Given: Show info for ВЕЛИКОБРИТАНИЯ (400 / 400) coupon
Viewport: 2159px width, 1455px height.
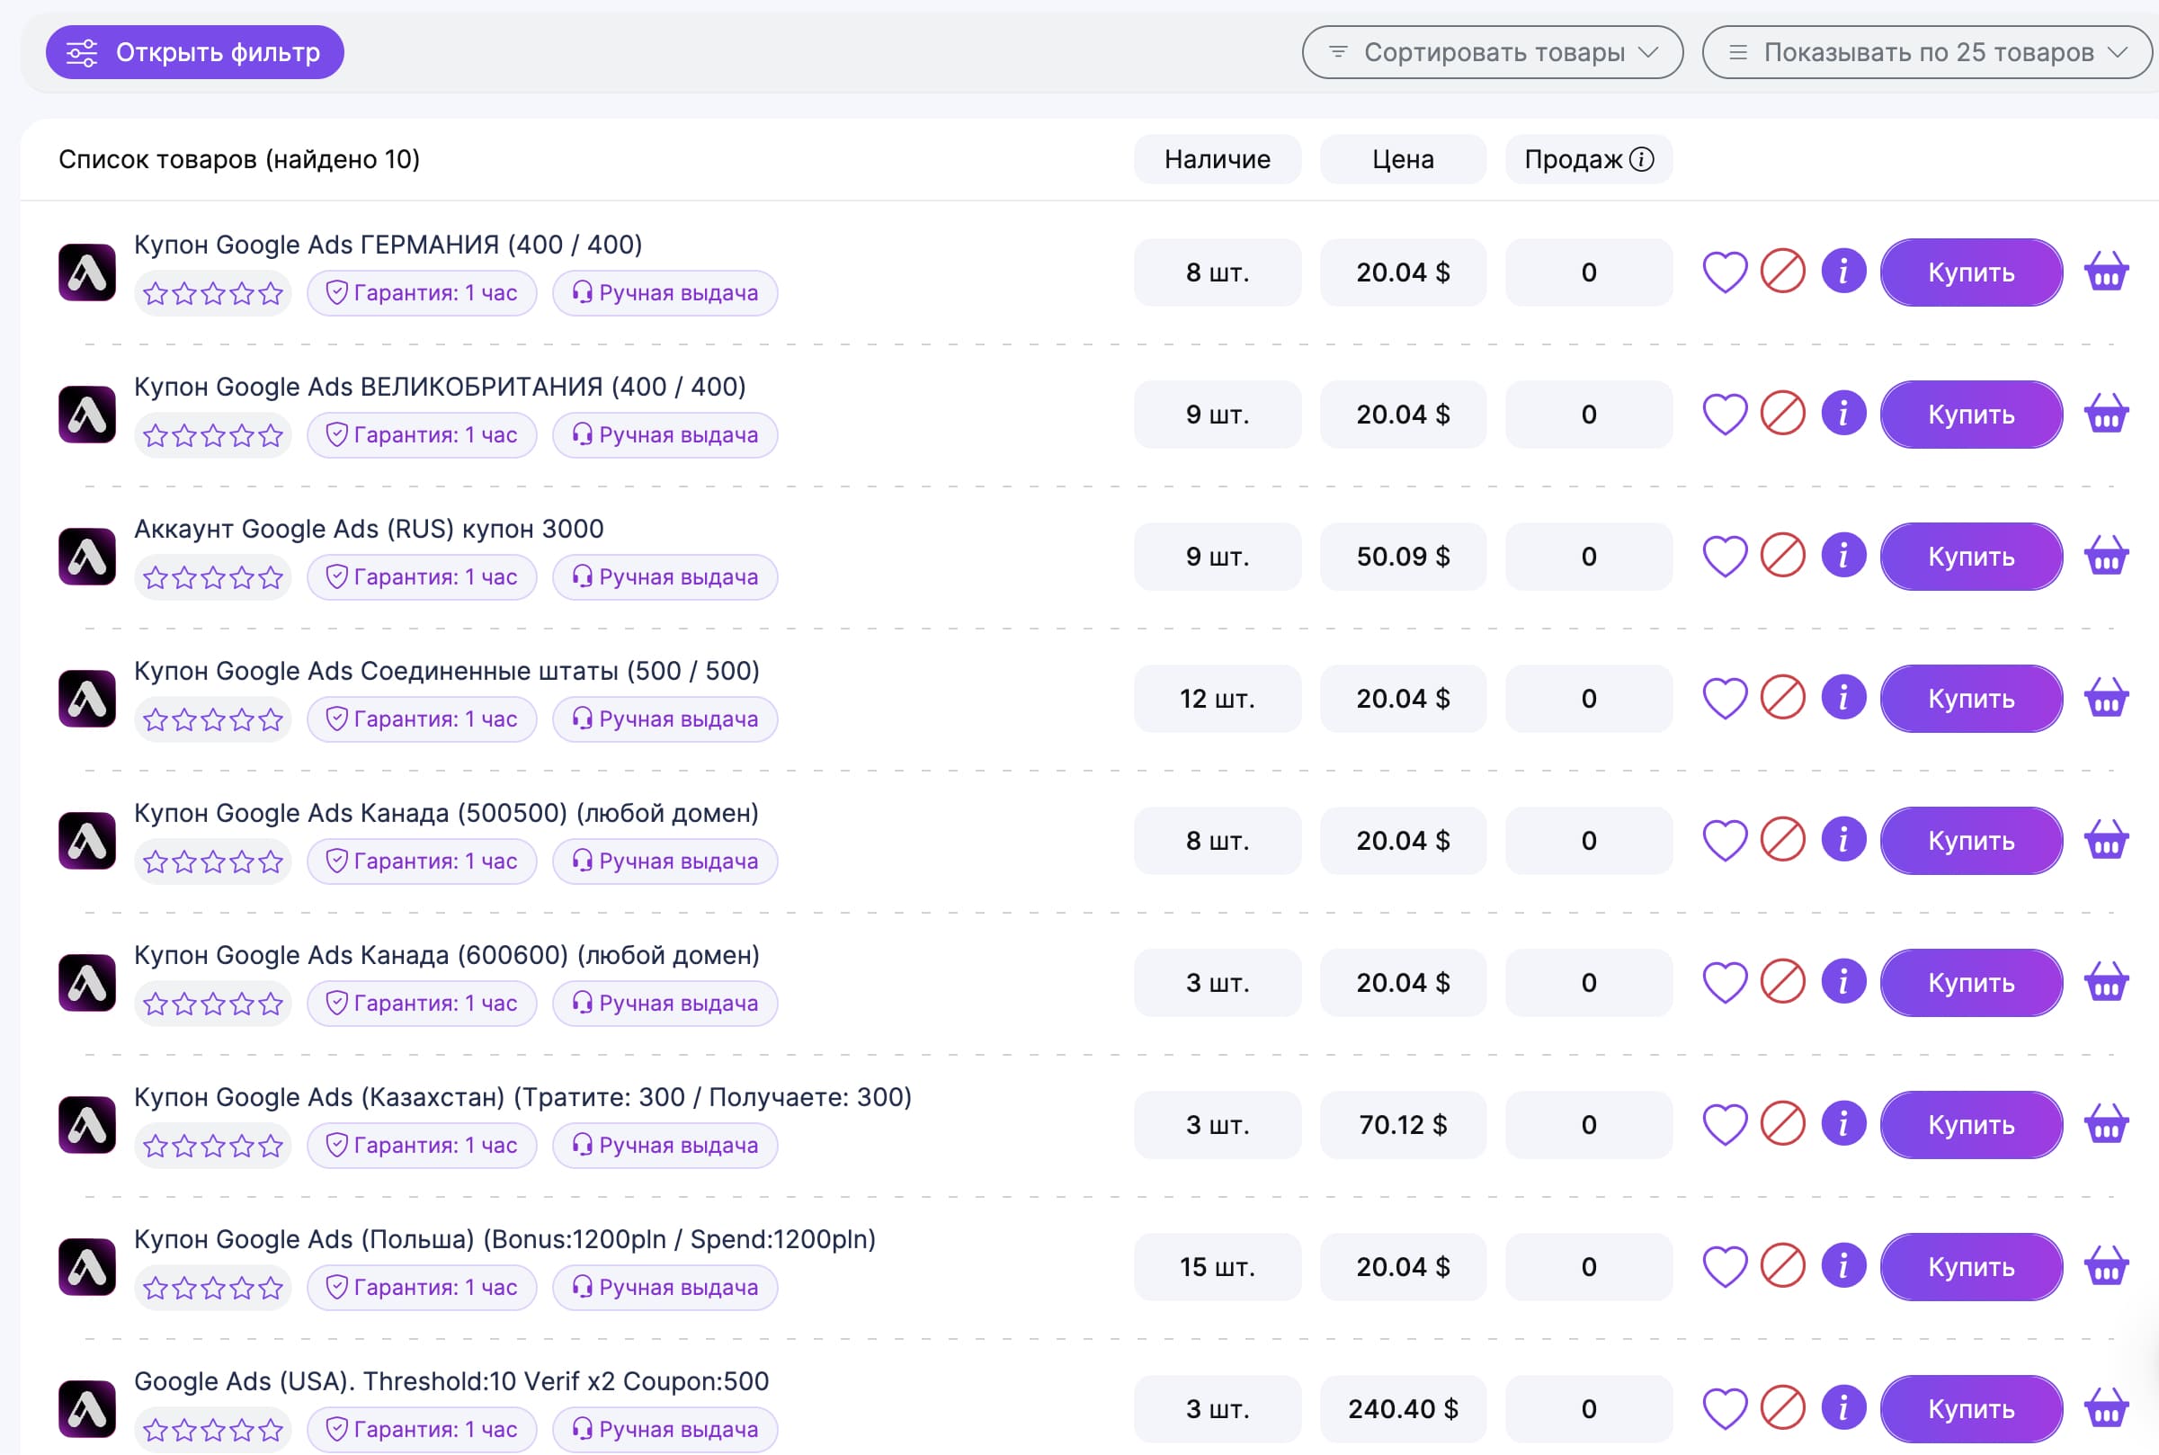Looking at the screenshot, I should coord(1843,414).
